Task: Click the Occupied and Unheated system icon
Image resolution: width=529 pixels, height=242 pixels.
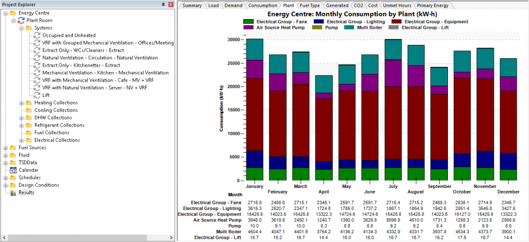Action: point(37,35)
